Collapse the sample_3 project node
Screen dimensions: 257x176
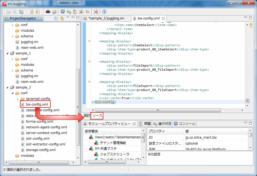(8, 87)
